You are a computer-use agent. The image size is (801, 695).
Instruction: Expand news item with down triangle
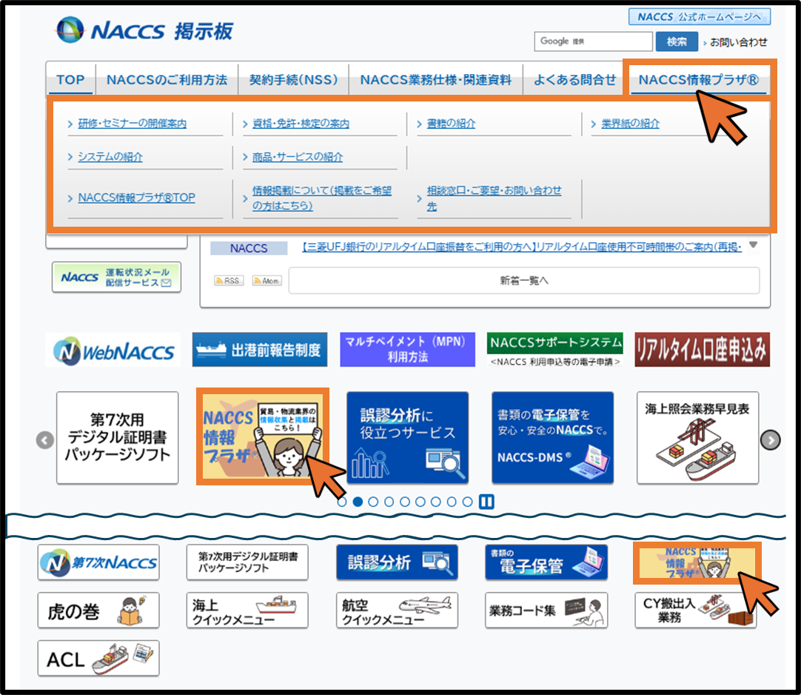pos(753,245)
